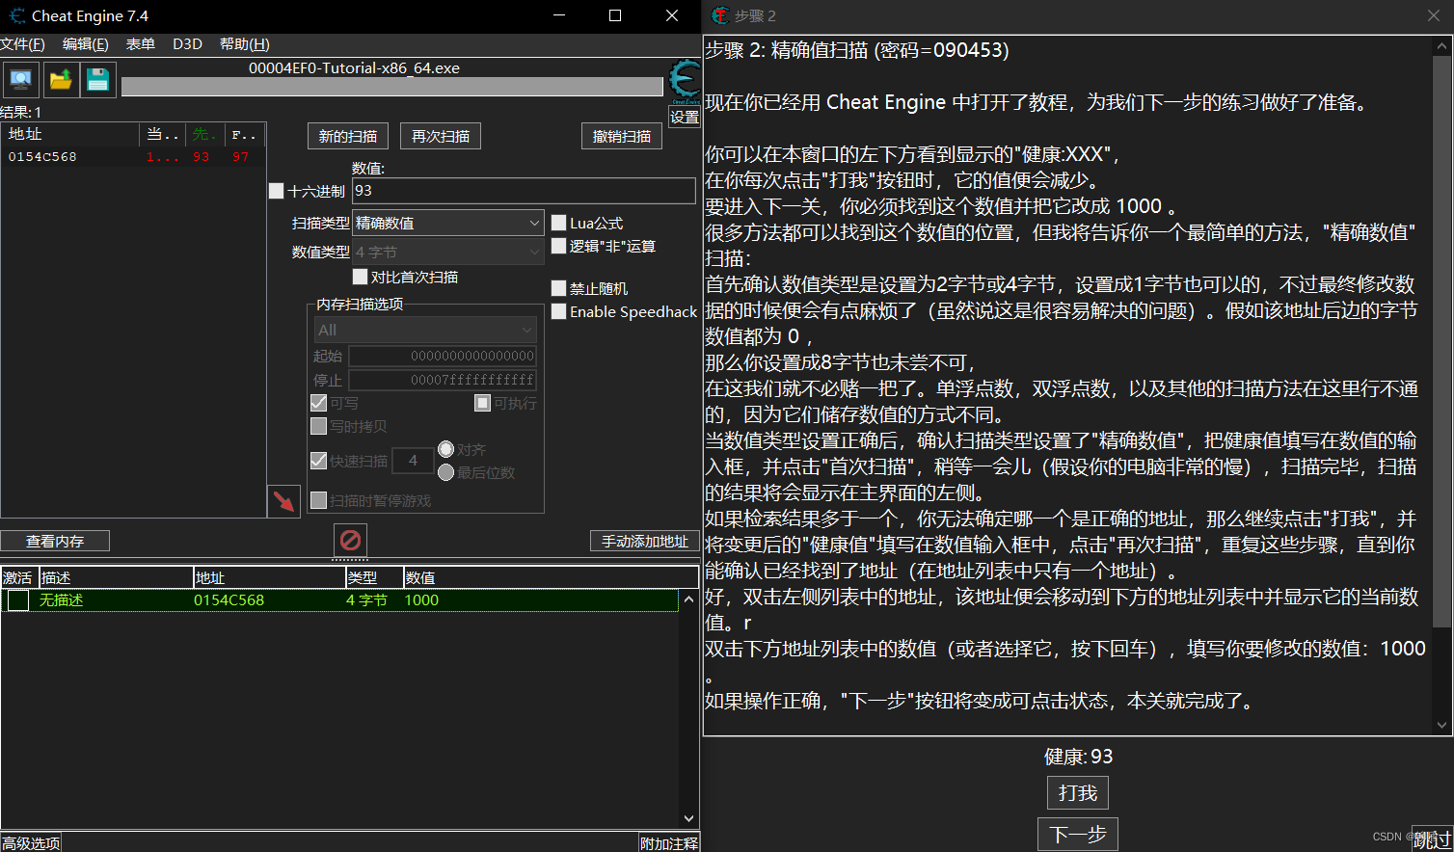
Task: Open process list via computer icon
Action: click(20, 80)
